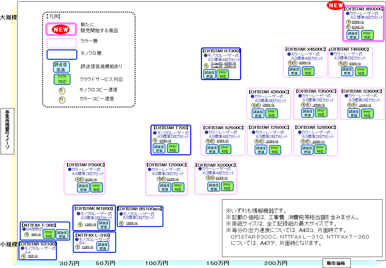Viewport: 386px width, 268px height.
Task: Select the OFISTAR T3500C product title
Action: [316, 91]
